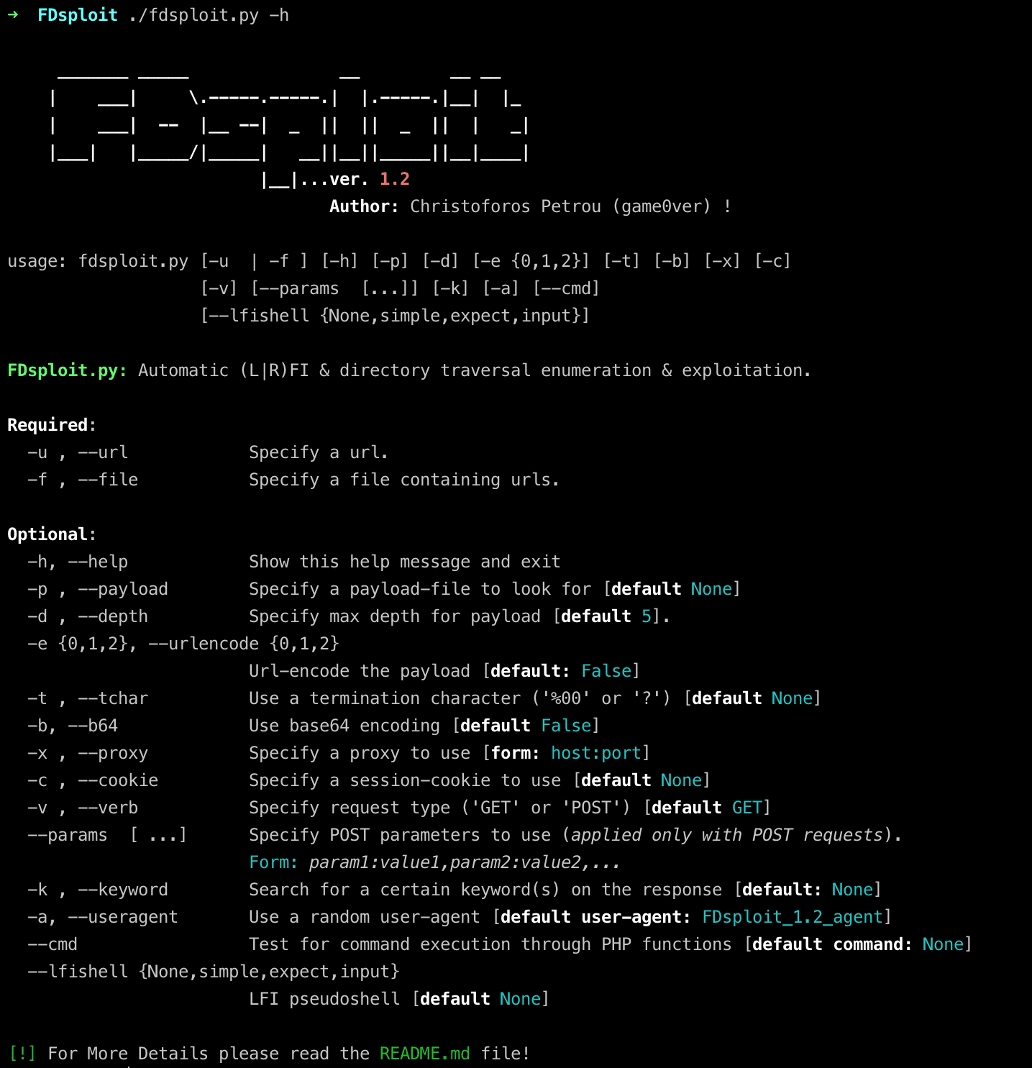1032x1068 pixels.
Task: Click 'Specify a url.' description
Action: pyautogui.click(x=319, y=452)
